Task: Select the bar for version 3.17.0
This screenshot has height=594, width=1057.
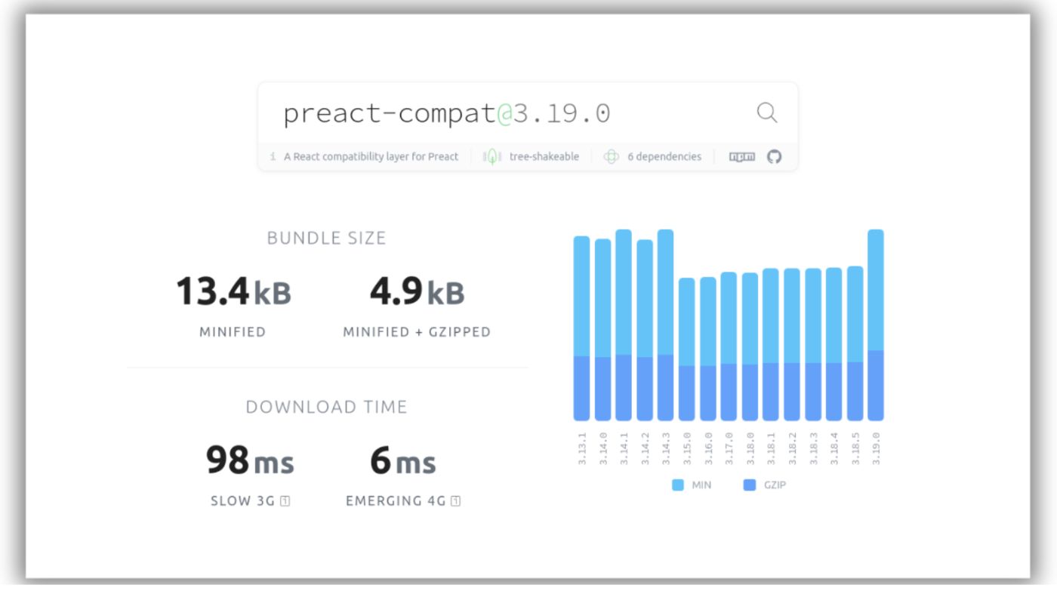Action: coord(729,346)
